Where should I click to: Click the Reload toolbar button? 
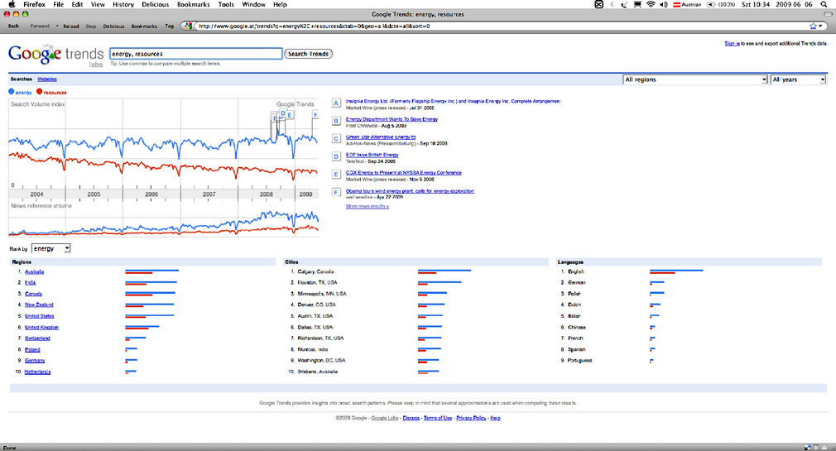point(71,26)
